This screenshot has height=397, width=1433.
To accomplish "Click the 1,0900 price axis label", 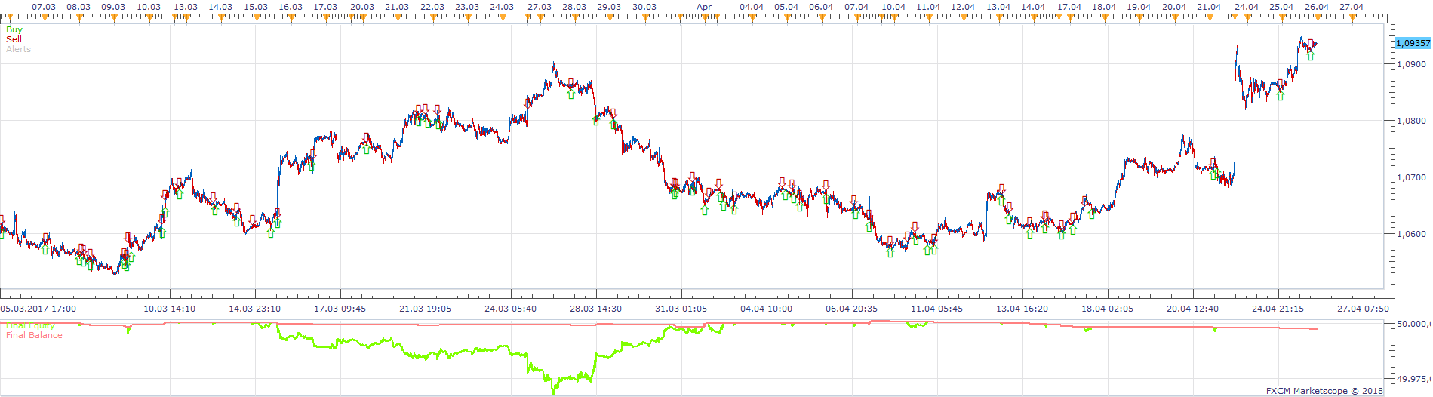I will [1411, 64].
